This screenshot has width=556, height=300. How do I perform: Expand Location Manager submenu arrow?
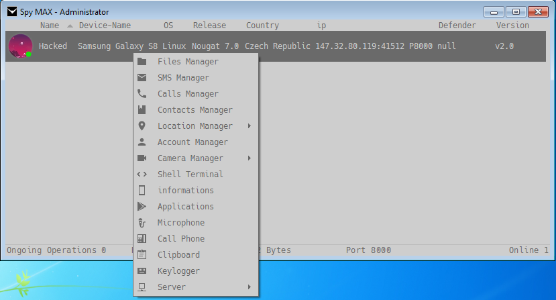coord(249,126)
